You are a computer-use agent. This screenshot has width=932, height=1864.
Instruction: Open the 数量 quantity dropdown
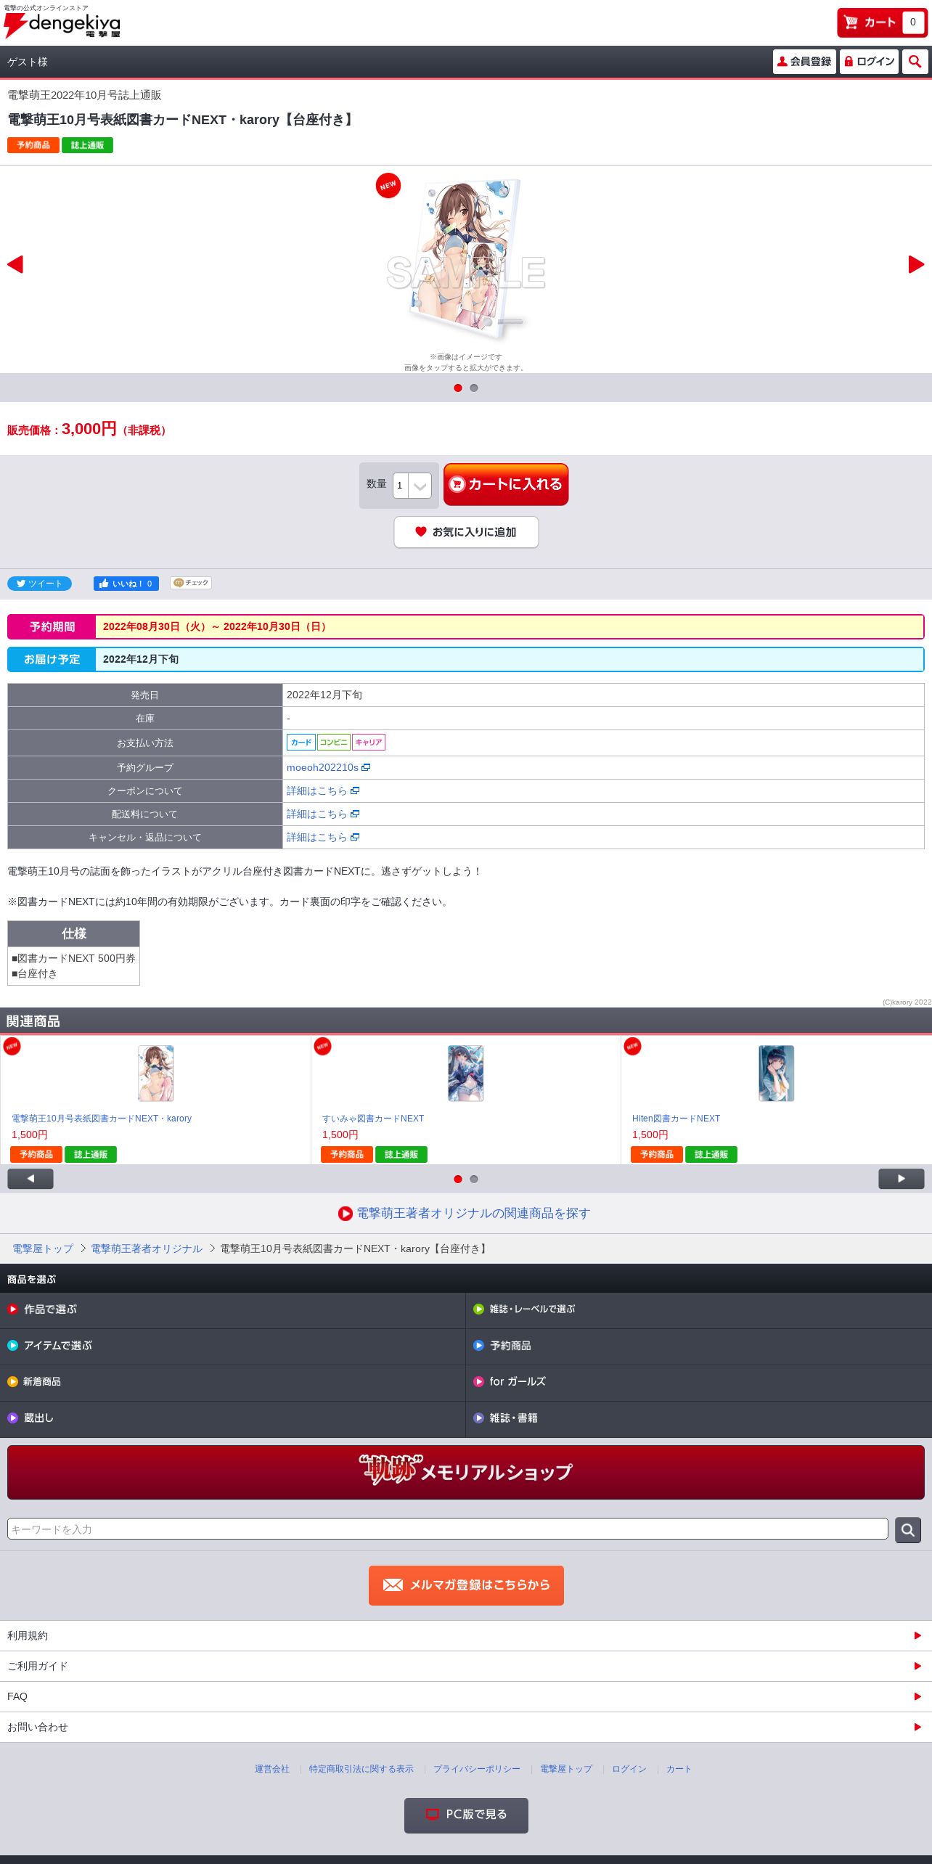coord(412,486)
